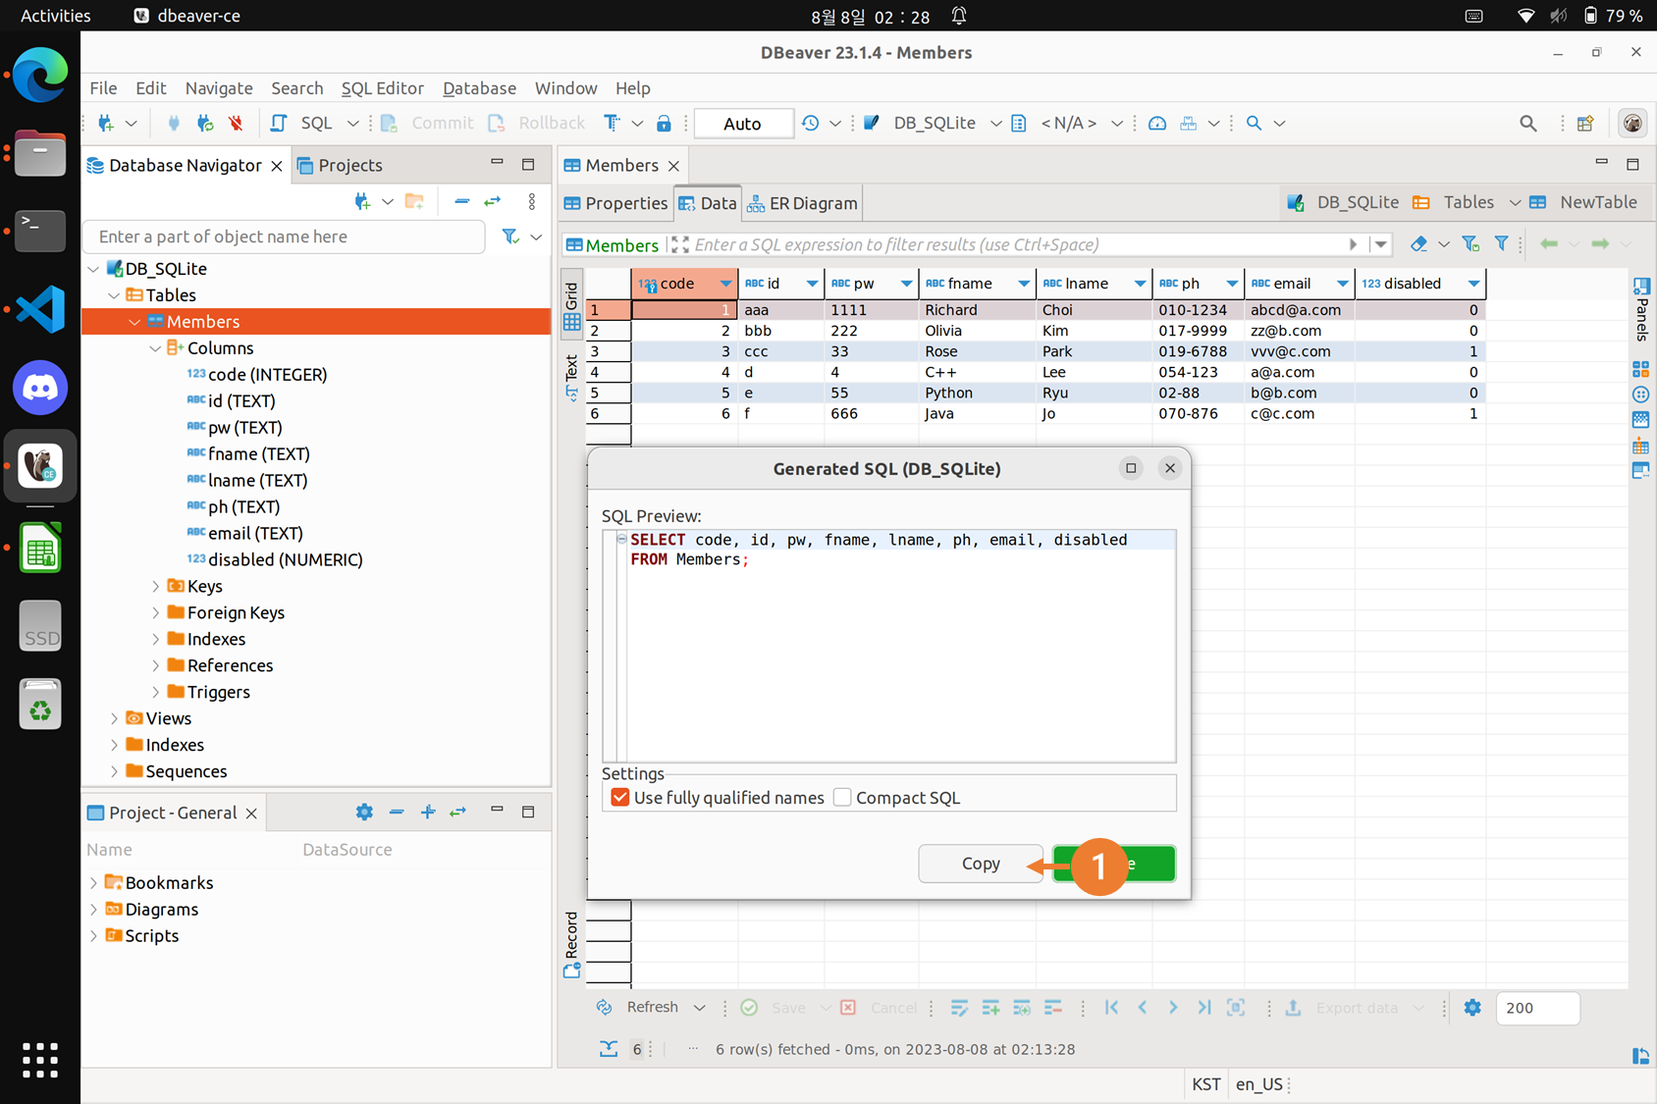Click the navigator object name search field

[285, 237]
